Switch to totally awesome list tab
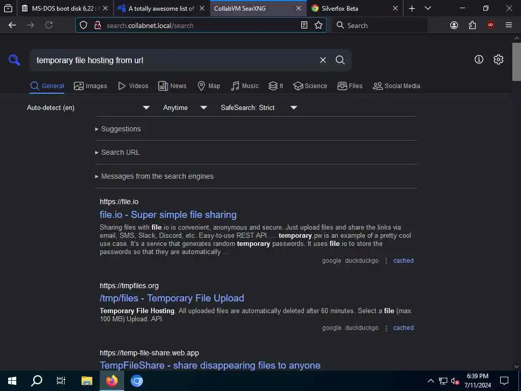The width and height of the screenshot is (521, 391). 162,8
